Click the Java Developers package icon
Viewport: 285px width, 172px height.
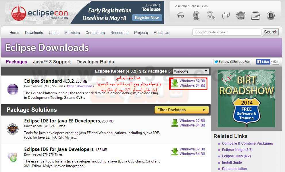12,157
